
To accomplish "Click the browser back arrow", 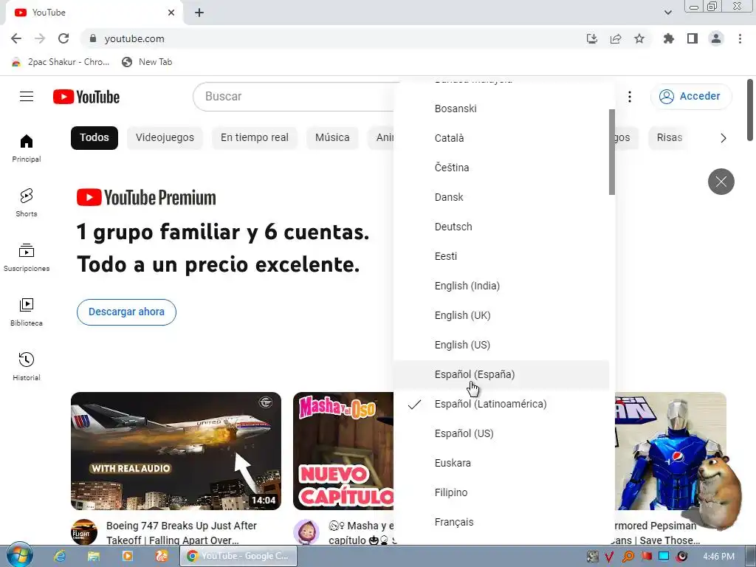I will (16, 38).
